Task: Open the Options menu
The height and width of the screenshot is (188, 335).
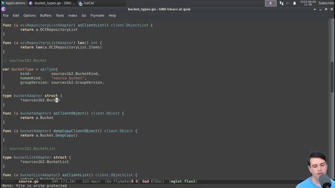Action: click(x=29, y=16)
